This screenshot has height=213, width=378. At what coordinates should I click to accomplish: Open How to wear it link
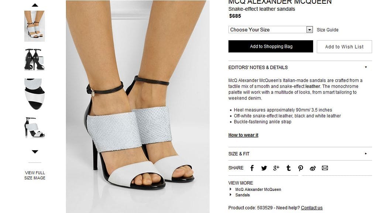(243, 135)
